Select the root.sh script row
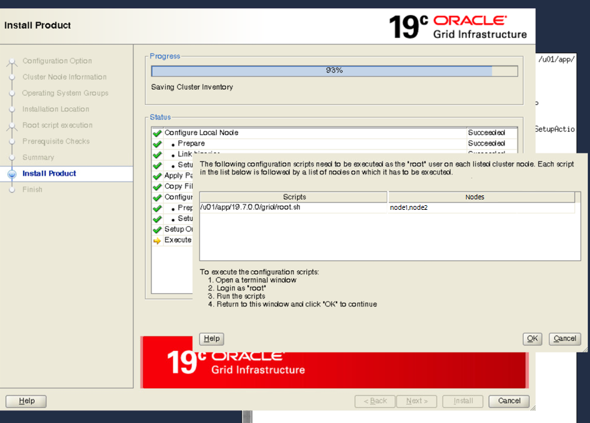Image resolution: width=590 pixels, height=423 pixels. pos(293,207)
